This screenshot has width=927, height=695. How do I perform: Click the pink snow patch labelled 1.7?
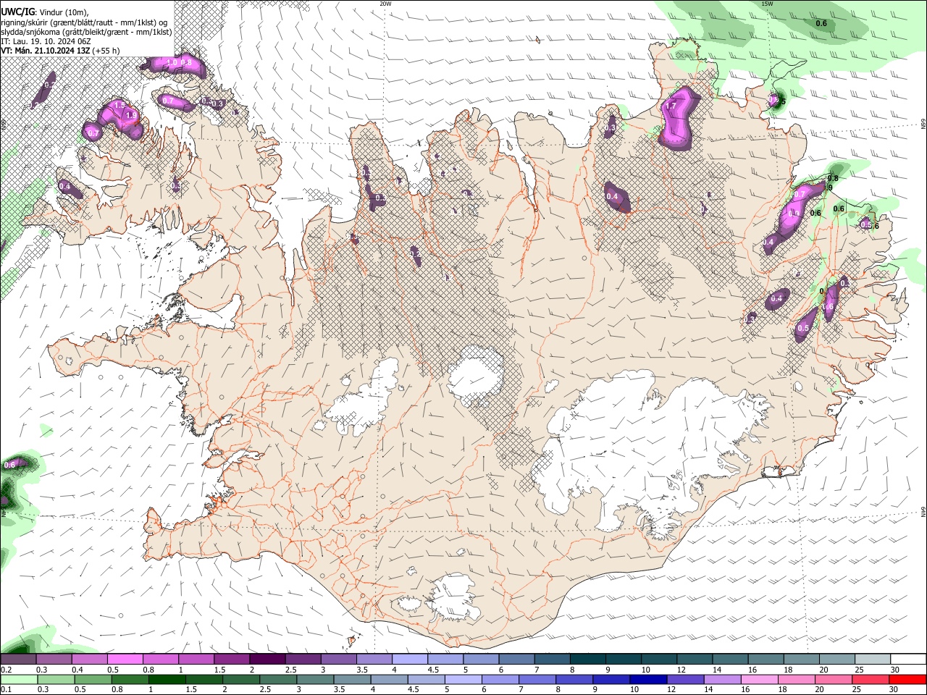point(677,117)
